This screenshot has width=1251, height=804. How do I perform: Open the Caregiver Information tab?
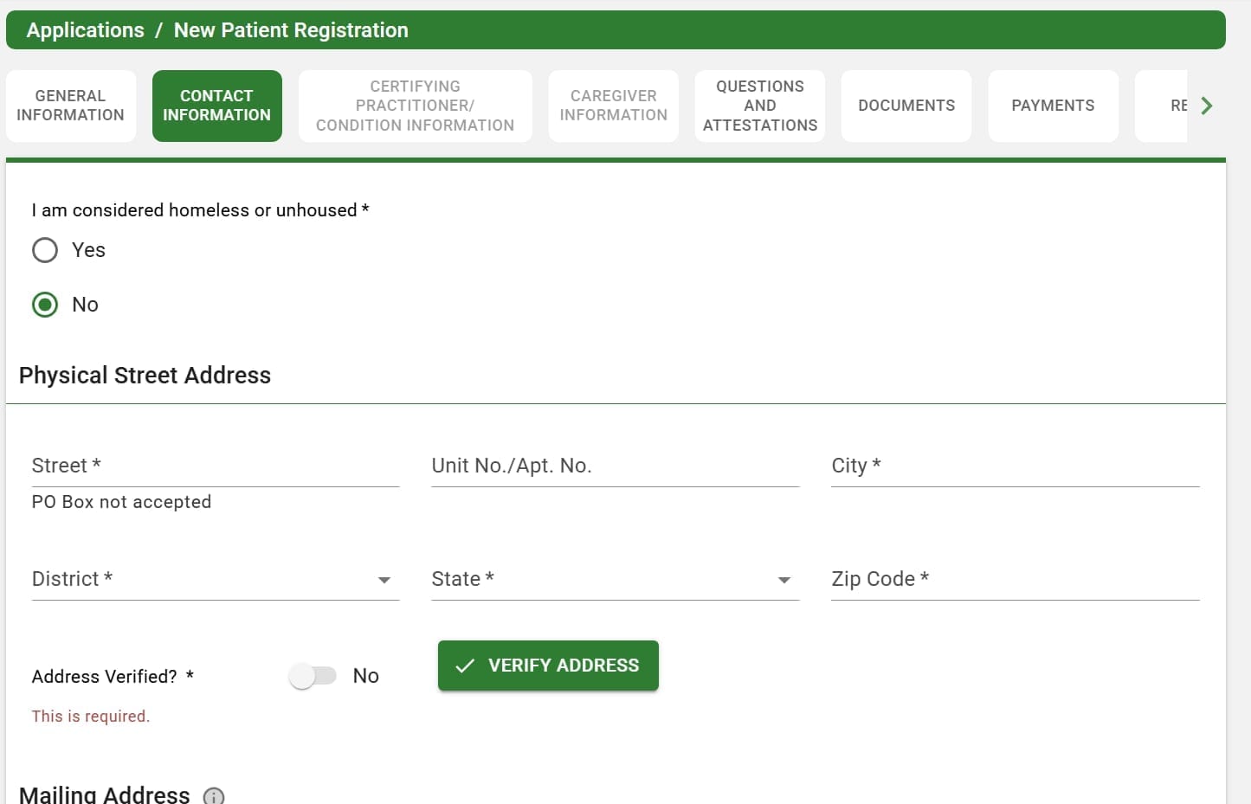pos(613,106)
